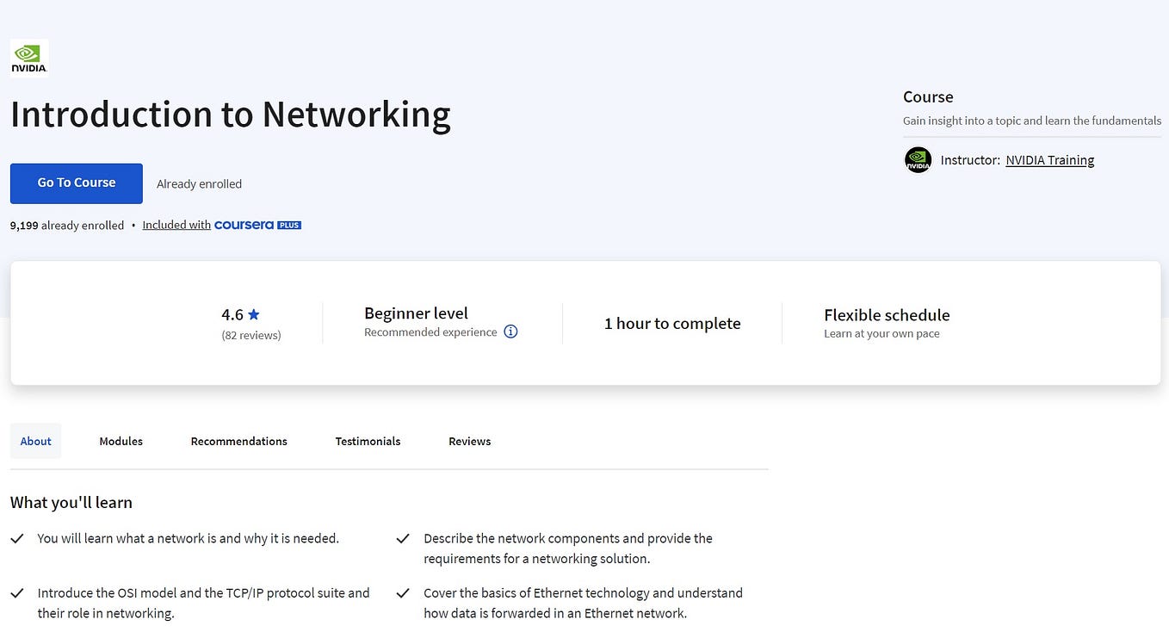This screenshot has height=632, width=1169.
Task: View the 82 reviews link
Action: click(251, 335)
